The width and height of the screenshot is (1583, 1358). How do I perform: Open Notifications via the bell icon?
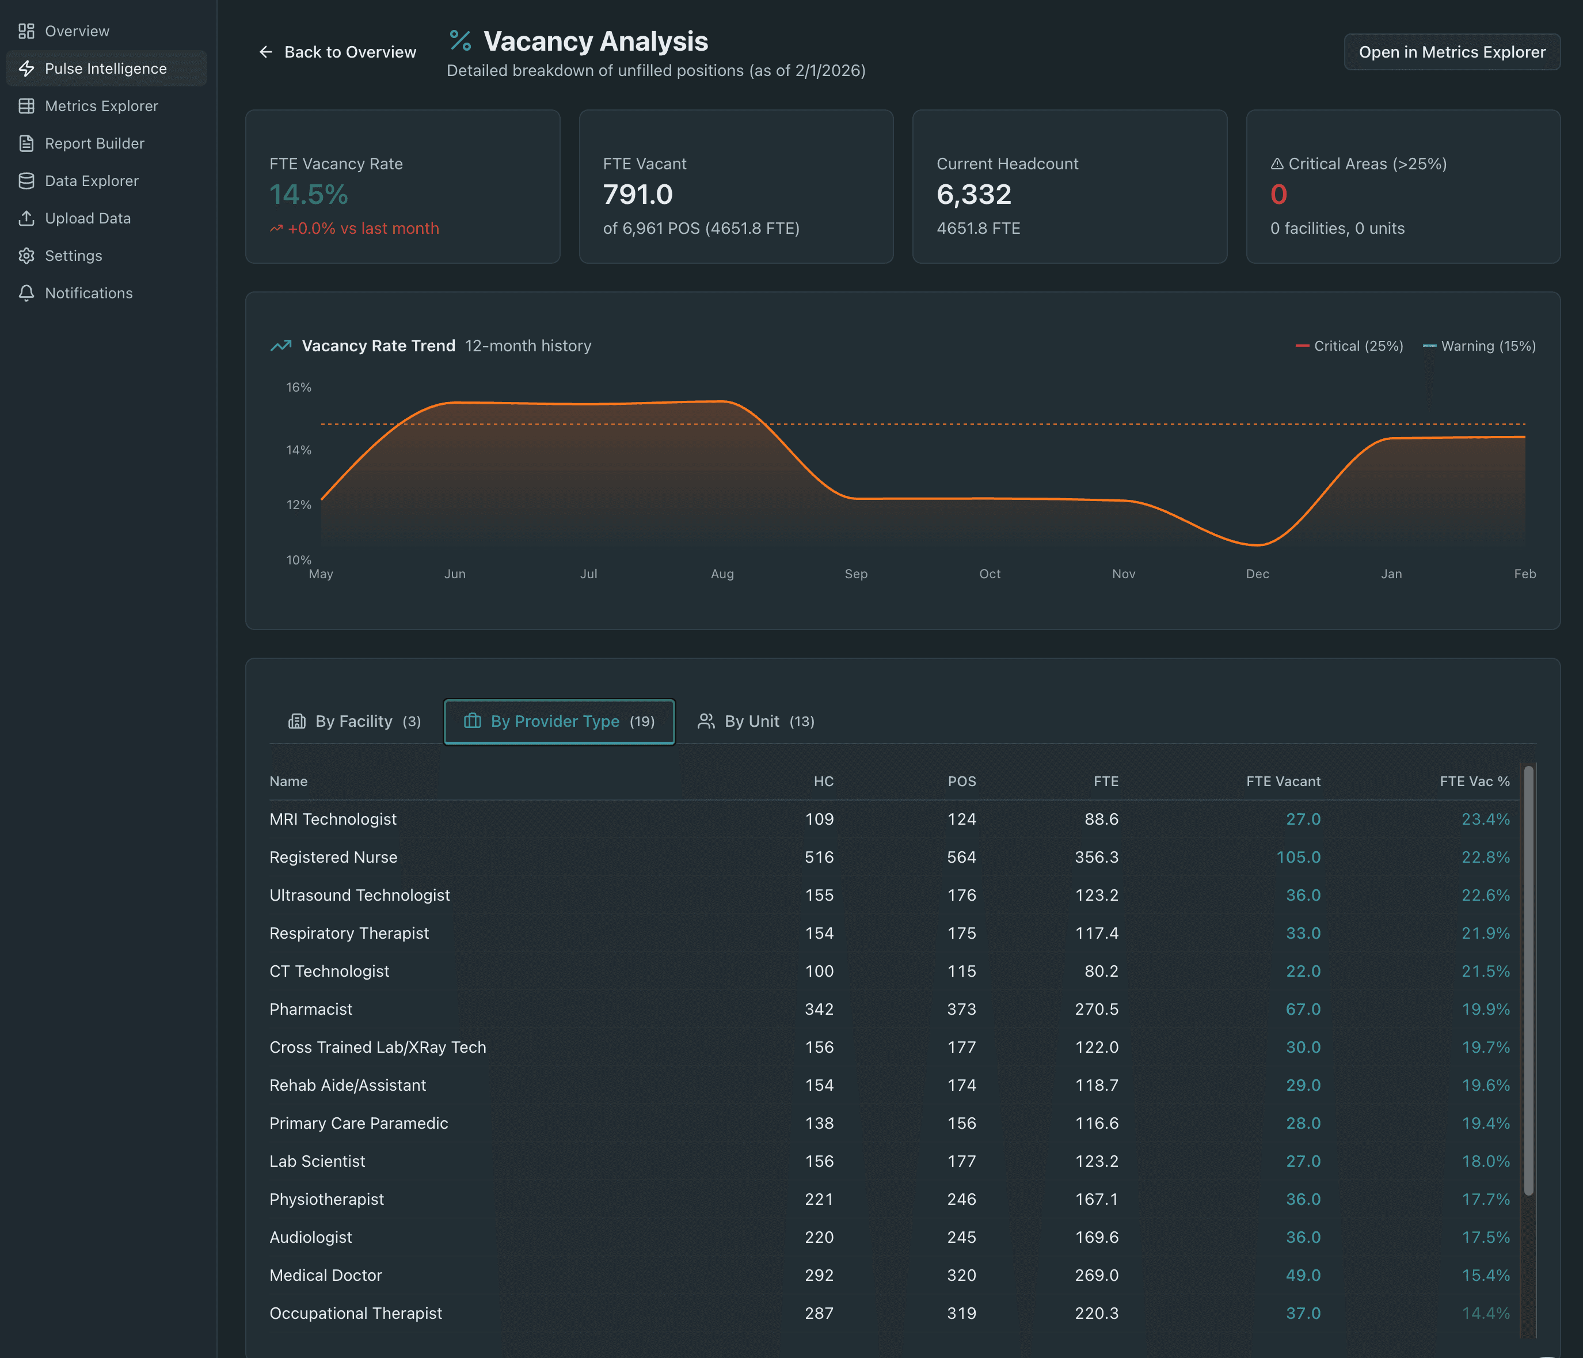(x=26, y=293)
